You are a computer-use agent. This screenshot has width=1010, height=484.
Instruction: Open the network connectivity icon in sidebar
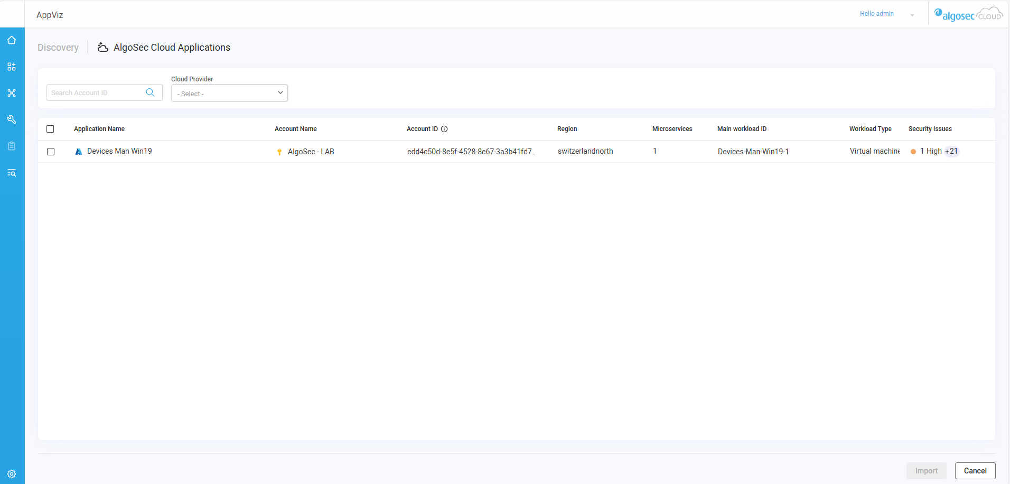pyautogui.click(x=12, y=93)
